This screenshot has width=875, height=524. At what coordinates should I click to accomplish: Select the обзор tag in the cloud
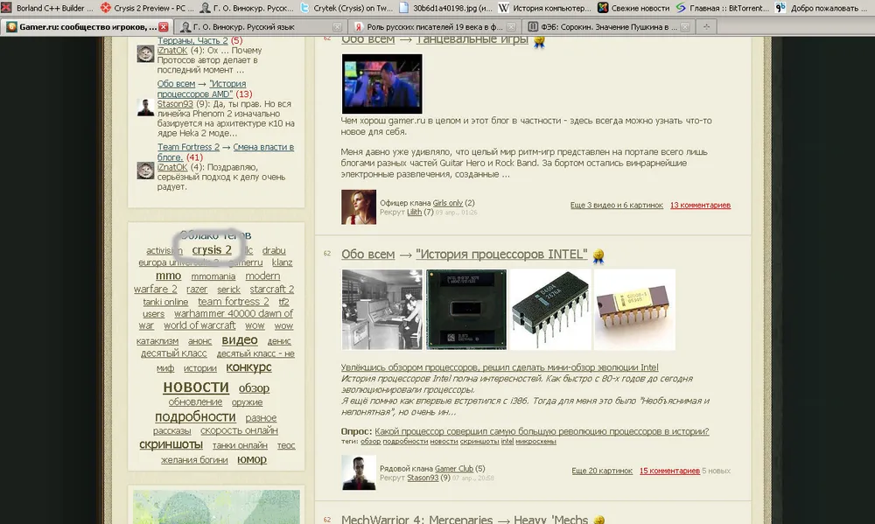point(254,388)
